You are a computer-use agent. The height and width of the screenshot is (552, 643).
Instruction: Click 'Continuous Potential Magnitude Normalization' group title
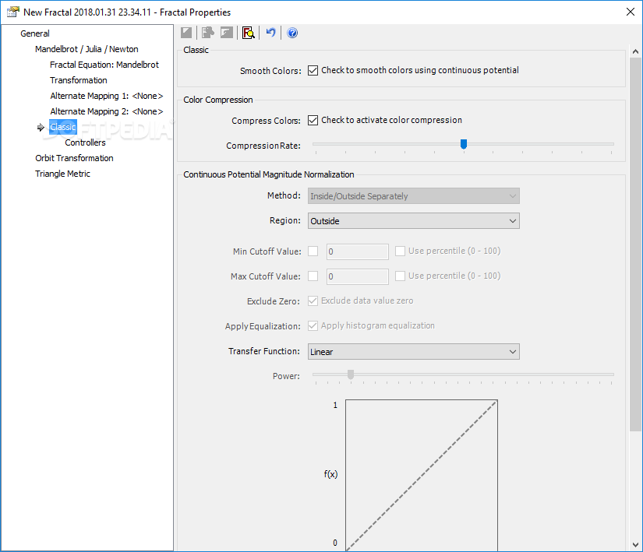(x=269, y=174)
